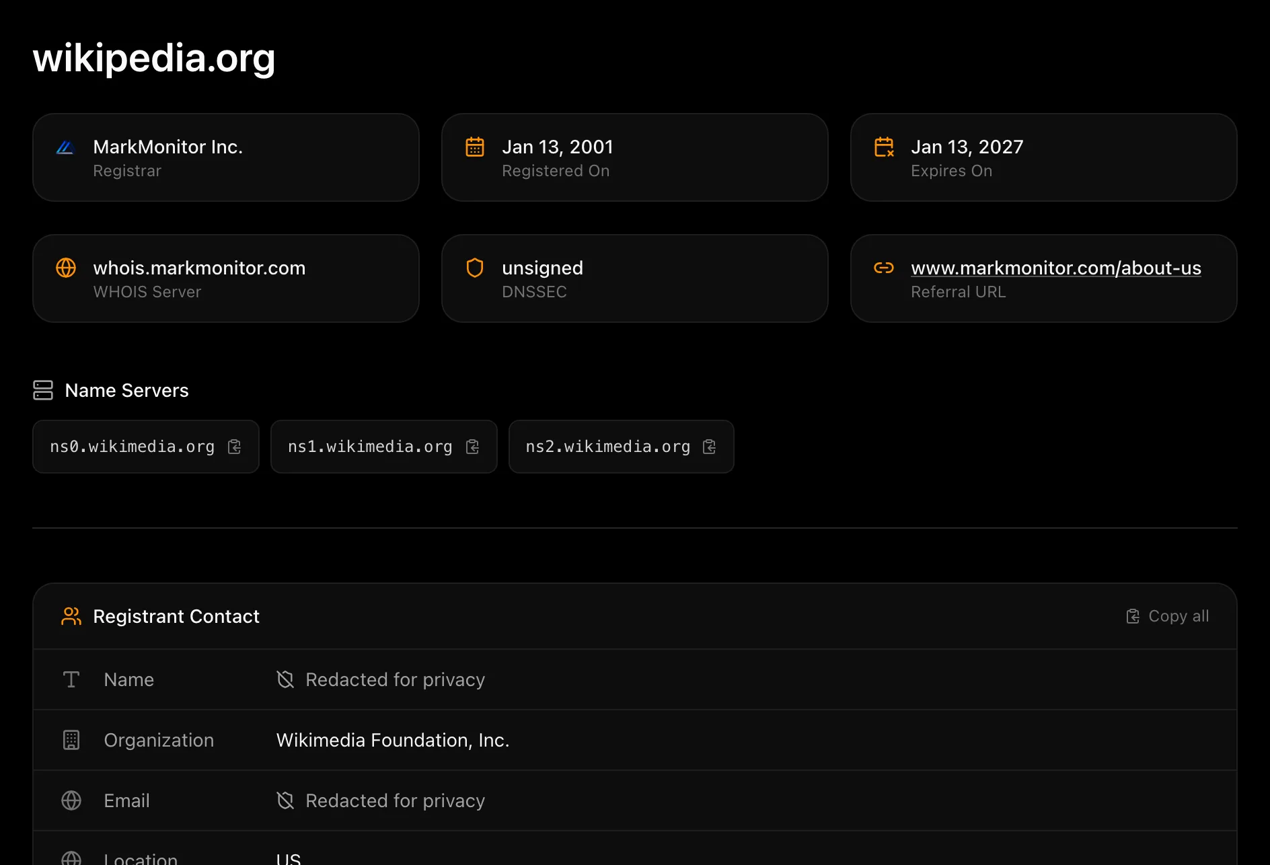
Task: Click Redacted for privacy in Email row
Action: click(x=395, y=800)
